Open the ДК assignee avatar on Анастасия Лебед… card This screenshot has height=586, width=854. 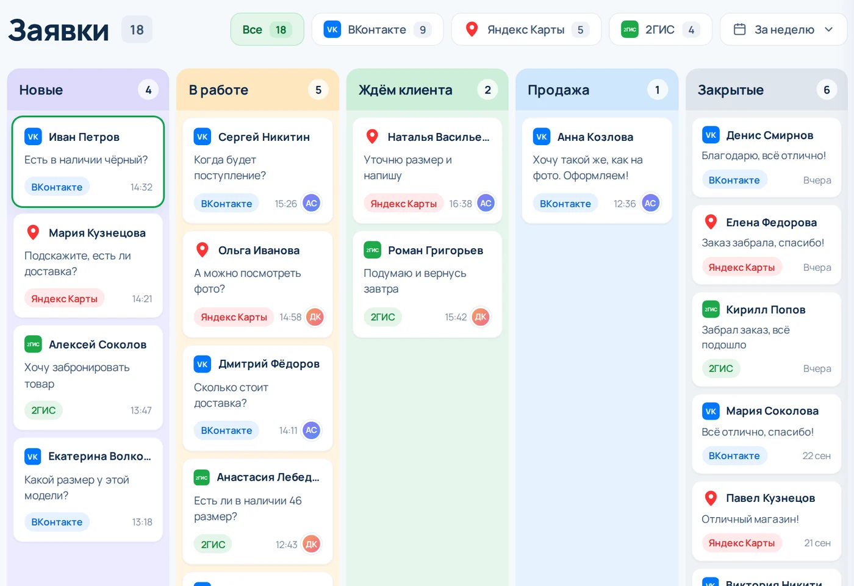click(x=312, y=544)
